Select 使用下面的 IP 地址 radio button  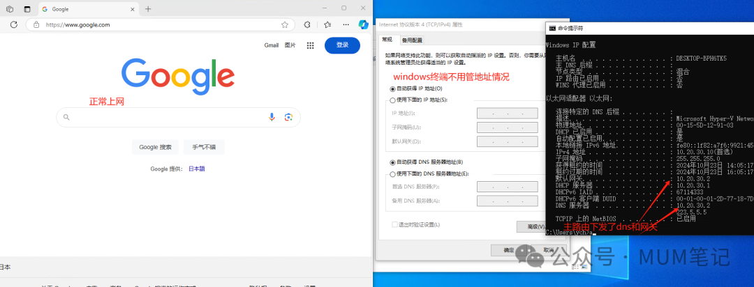point(392,100)
